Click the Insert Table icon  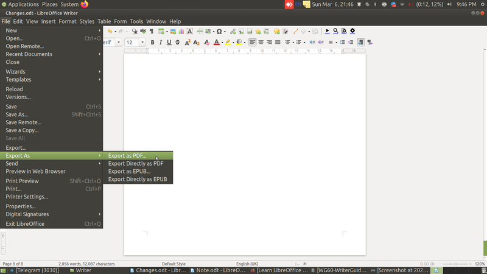tap(161, 31)
